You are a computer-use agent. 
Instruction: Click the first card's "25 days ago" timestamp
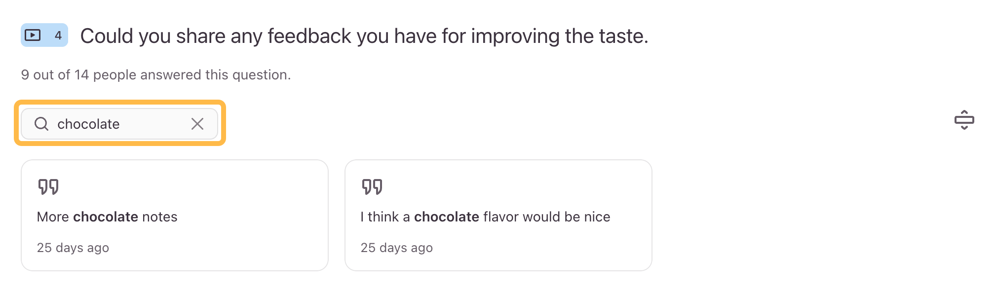[x=73, y=248]
